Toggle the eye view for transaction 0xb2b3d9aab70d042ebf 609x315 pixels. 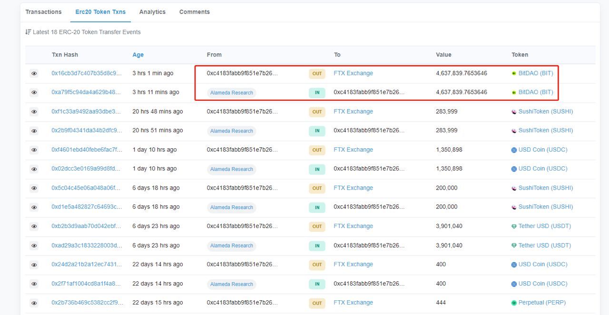click(x=34, y=227)
